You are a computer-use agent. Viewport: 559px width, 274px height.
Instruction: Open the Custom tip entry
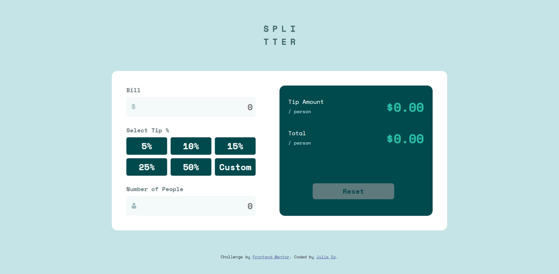click(235, 167)
